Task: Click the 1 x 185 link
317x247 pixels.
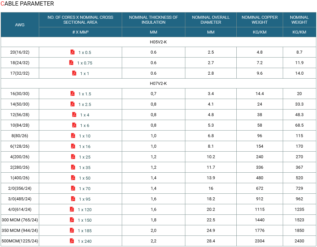Action: 85,231
